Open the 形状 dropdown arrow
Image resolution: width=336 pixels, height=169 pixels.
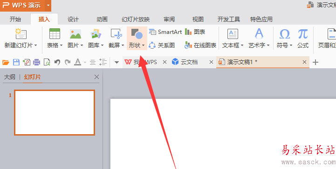point(144,45)
